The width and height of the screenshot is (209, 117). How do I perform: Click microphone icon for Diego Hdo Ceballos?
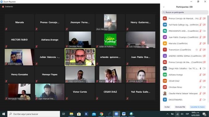[200, 68]
